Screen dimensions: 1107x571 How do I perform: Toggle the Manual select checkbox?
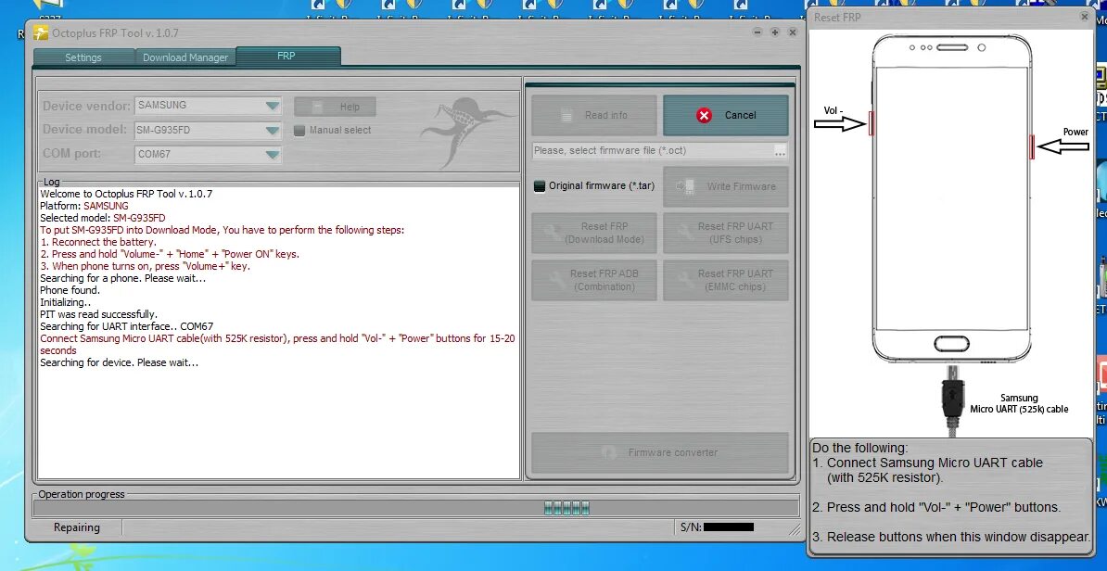(299, 131)
